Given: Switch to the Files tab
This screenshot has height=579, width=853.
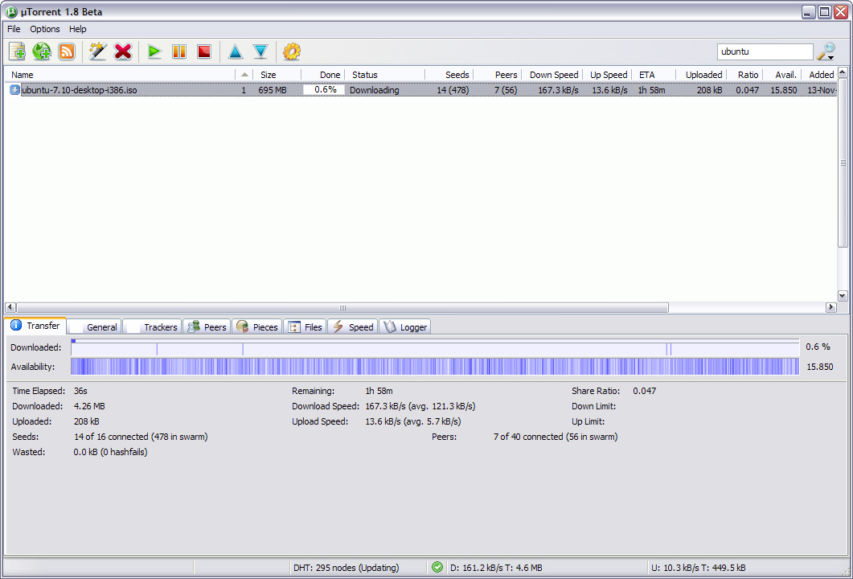Looking at the screenshot, I should click(x=305, y=327).
